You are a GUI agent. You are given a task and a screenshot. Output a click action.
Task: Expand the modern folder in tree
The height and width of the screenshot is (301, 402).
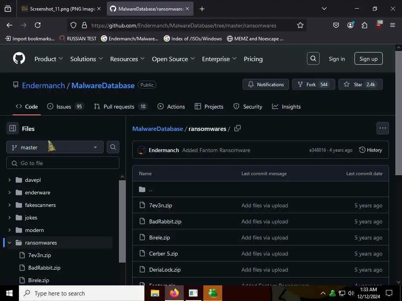coord(9,230)
